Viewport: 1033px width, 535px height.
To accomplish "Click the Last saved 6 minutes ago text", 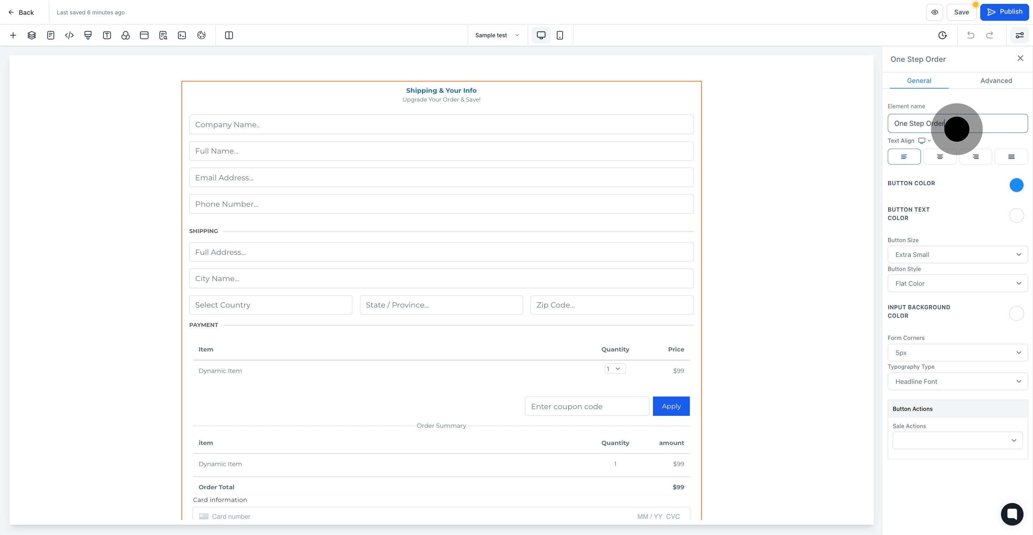I will click(91, 12).
